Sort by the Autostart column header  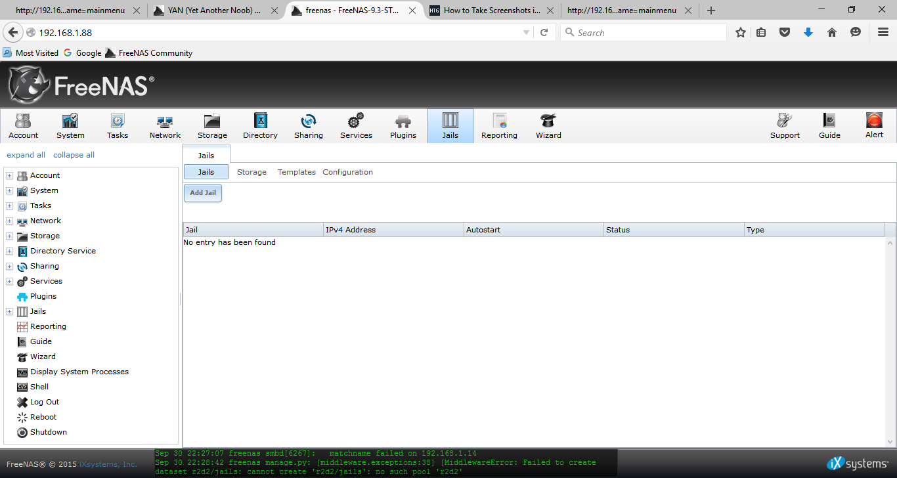pos(533,230)
